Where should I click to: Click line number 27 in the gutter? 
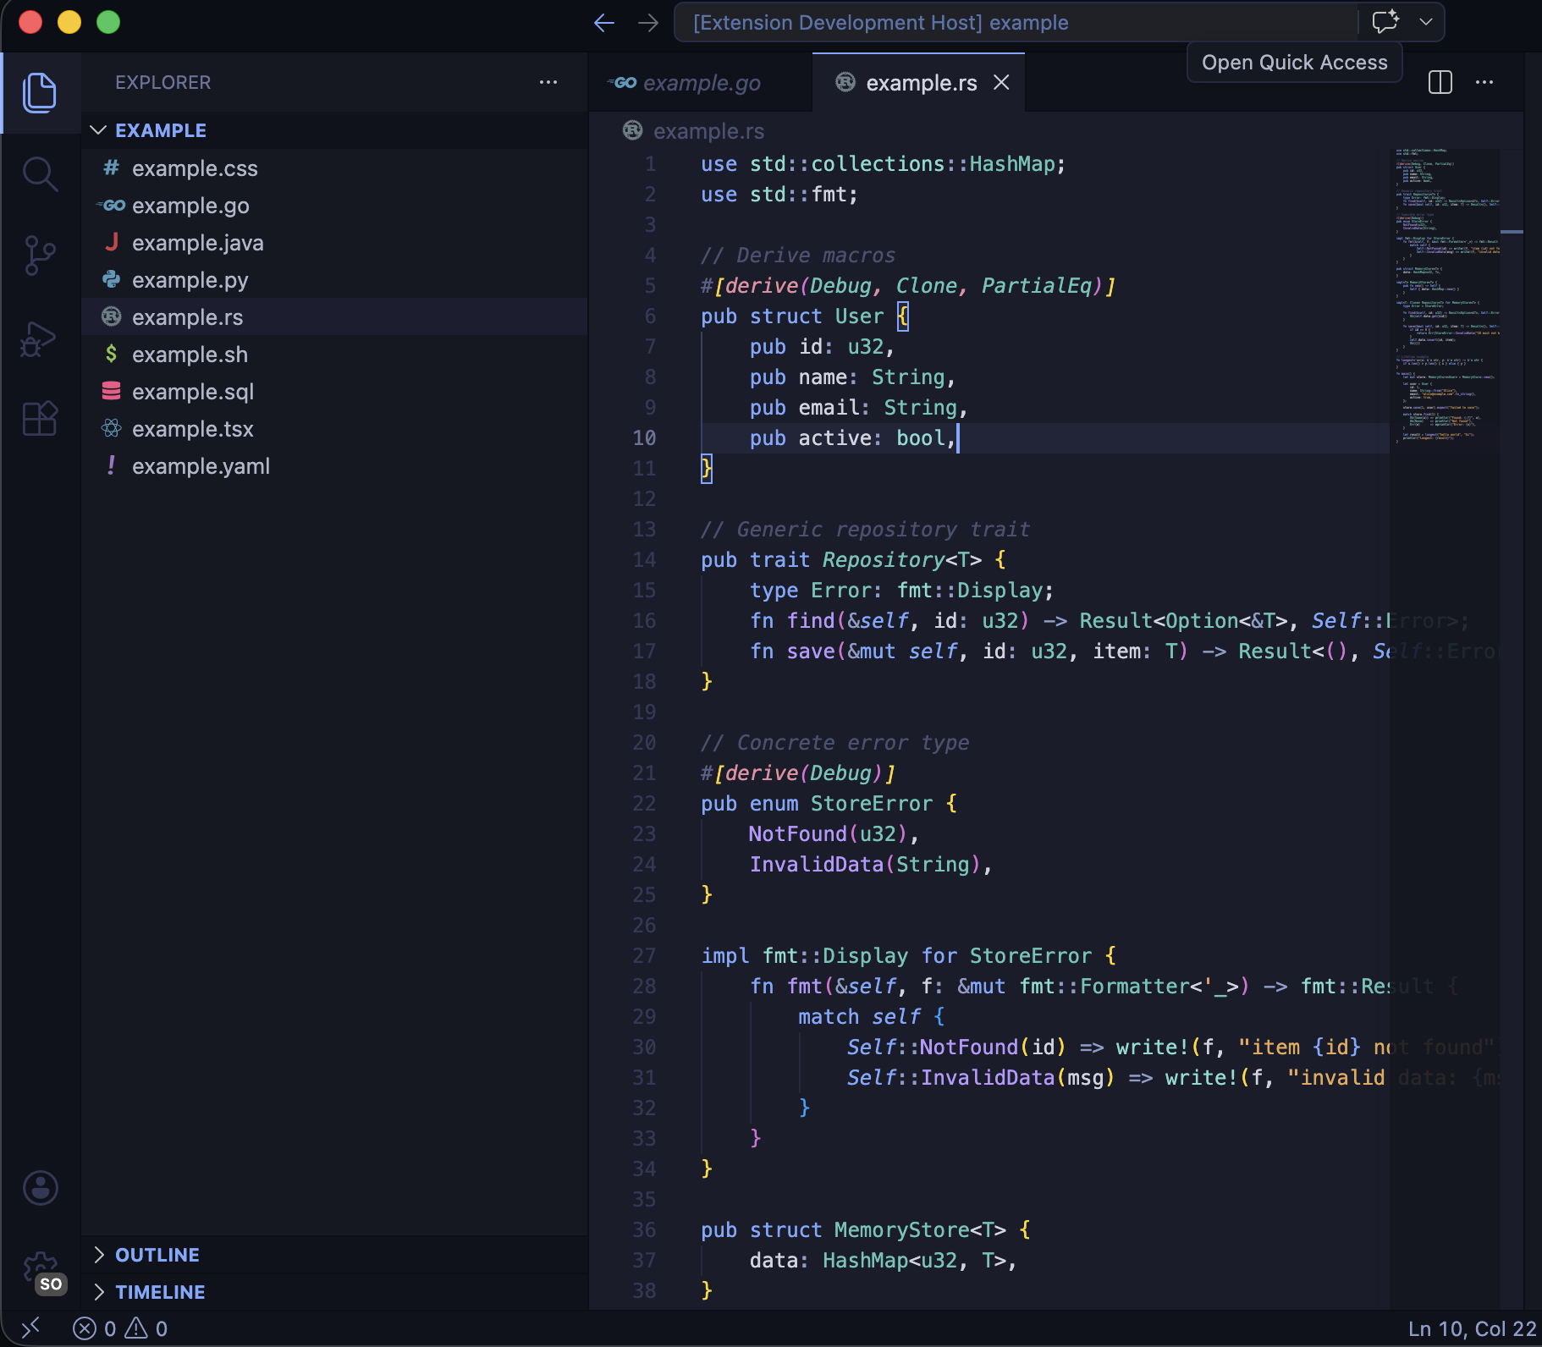(x=644, y=956)
